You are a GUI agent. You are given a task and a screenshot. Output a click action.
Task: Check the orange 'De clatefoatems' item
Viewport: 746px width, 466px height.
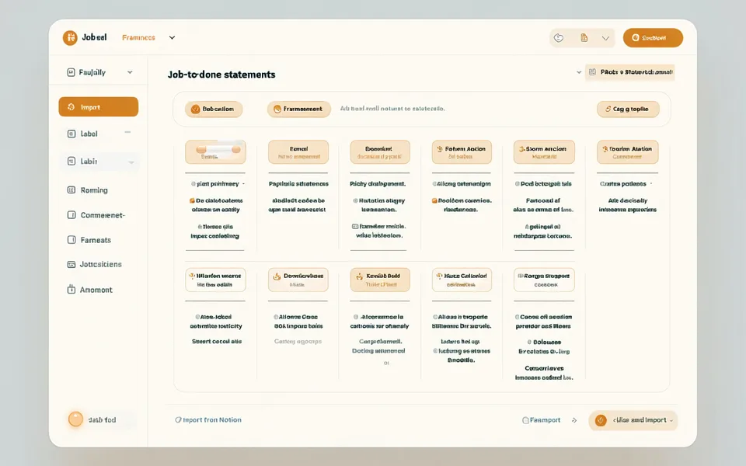(192, 200)
